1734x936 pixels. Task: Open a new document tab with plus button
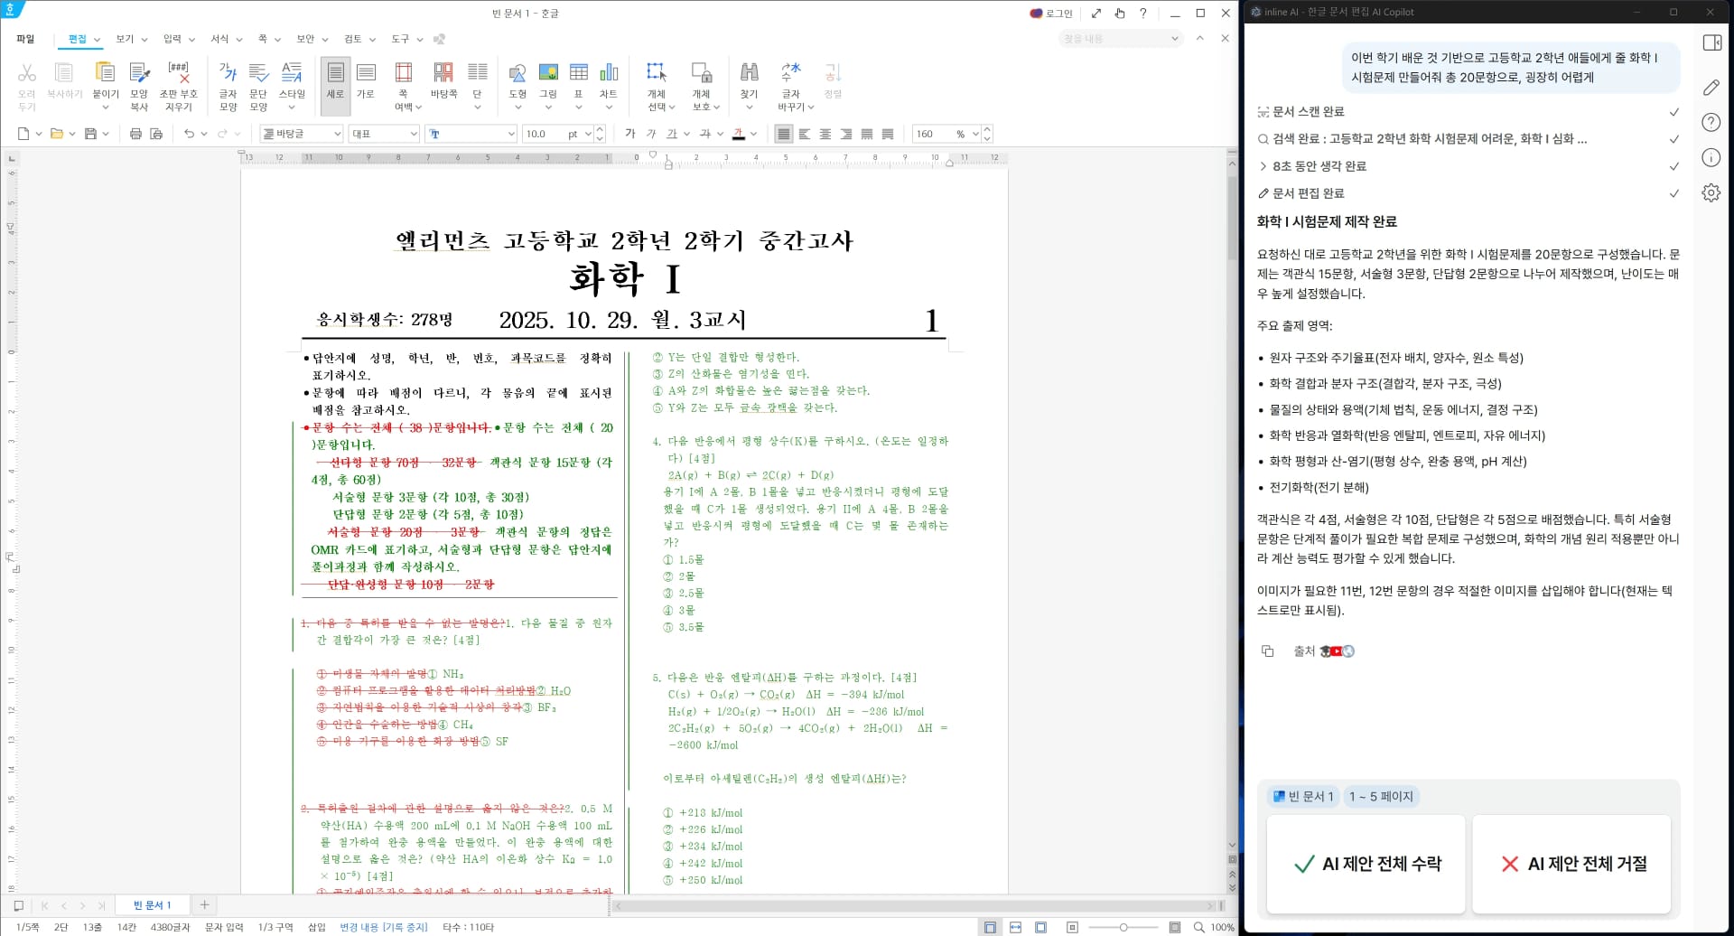tap(205, 904)
